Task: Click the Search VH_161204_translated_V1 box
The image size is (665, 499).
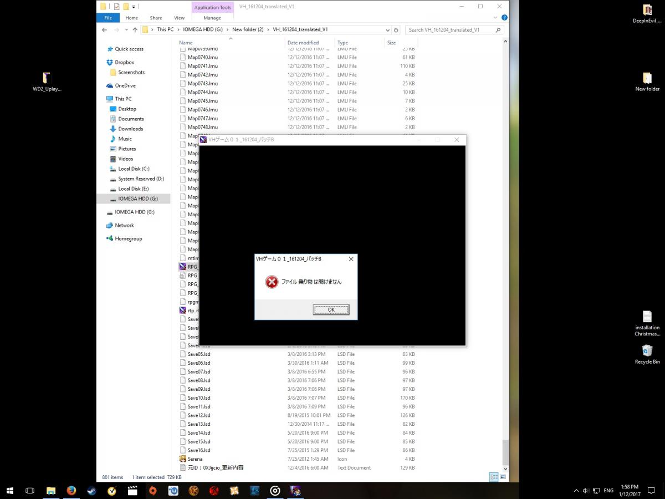Action: coord(452,30)
